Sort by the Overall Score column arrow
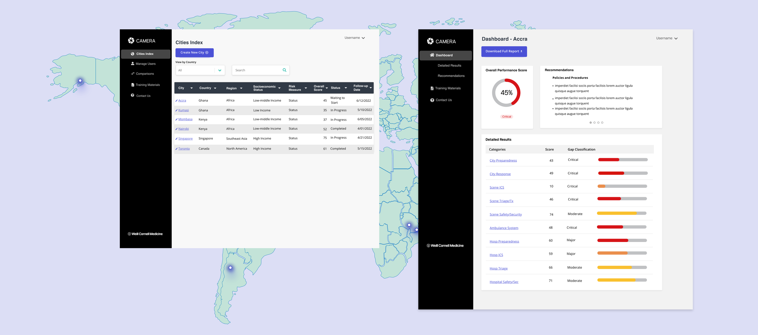 (x=327, y=88)
